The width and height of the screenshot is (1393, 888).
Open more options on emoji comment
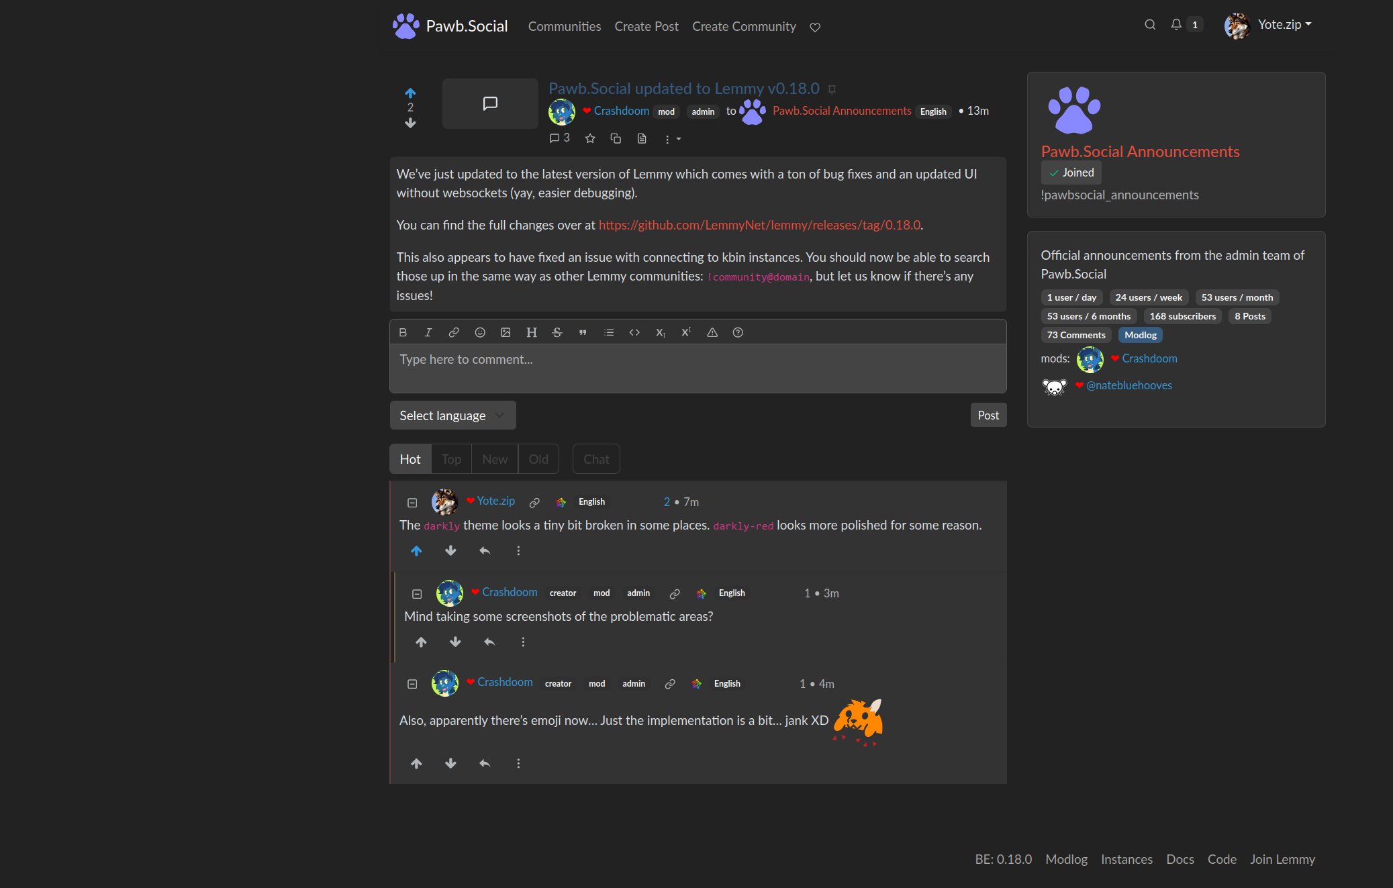(518, 763)
